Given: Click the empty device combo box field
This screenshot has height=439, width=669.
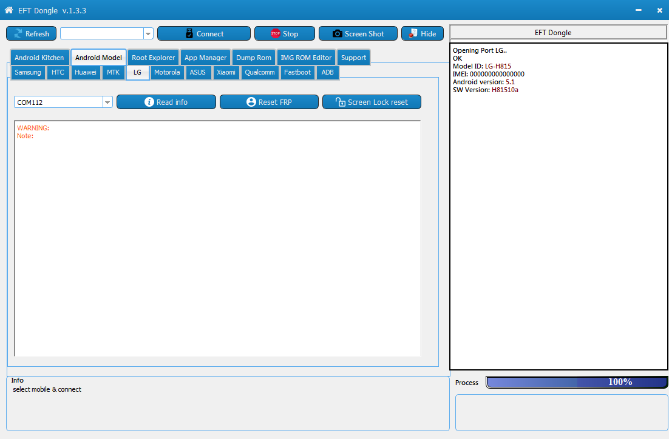Looking at the screenshot, I should click(x=102, y=34).
